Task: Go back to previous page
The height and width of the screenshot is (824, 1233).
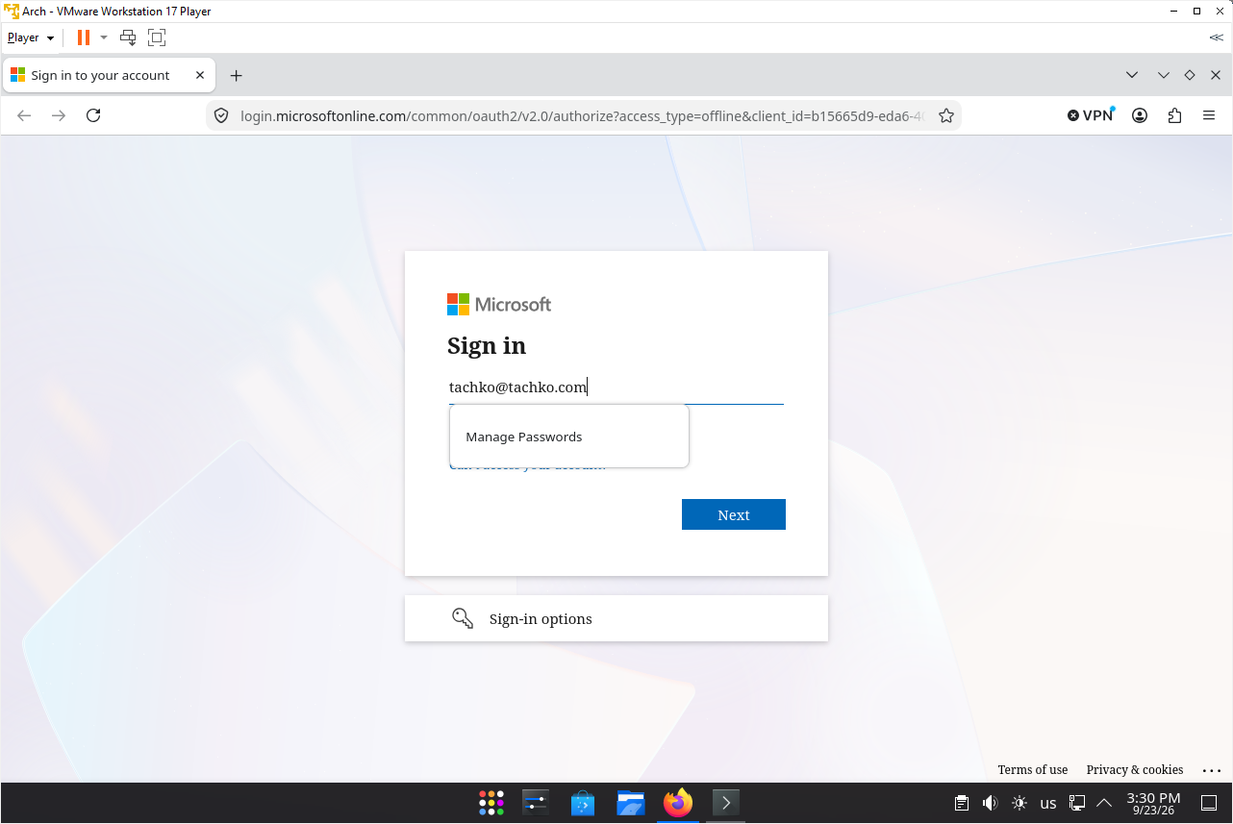Action: click(x=25, y=115)
